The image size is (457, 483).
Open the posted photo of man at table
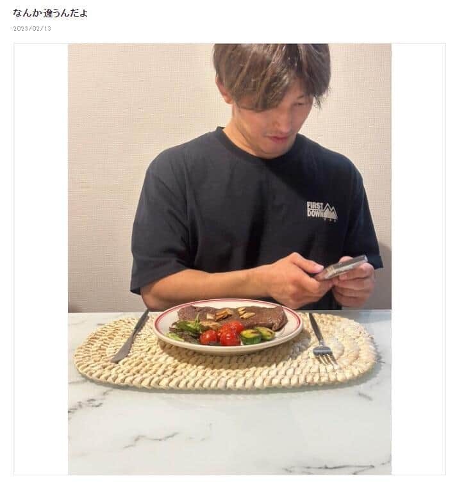(x=229, y=259)
